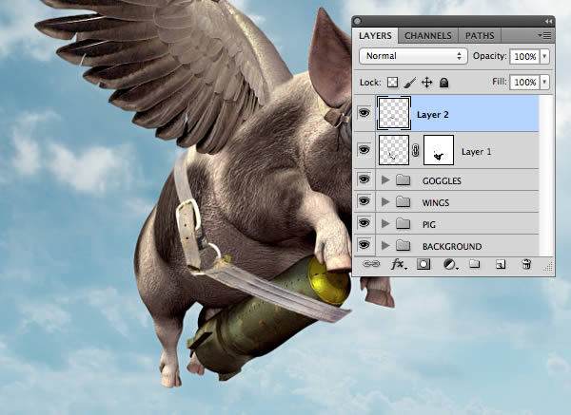
Task: Click PIG group folder icon
Action: pos(404,223)
